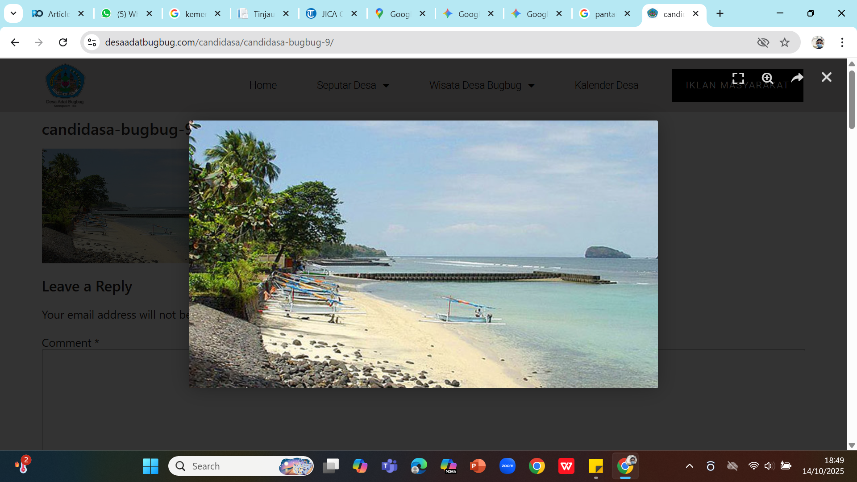This screenshot has width=857, height=482.
Task: Open the Windows Start menu
Action: [150, 466]
